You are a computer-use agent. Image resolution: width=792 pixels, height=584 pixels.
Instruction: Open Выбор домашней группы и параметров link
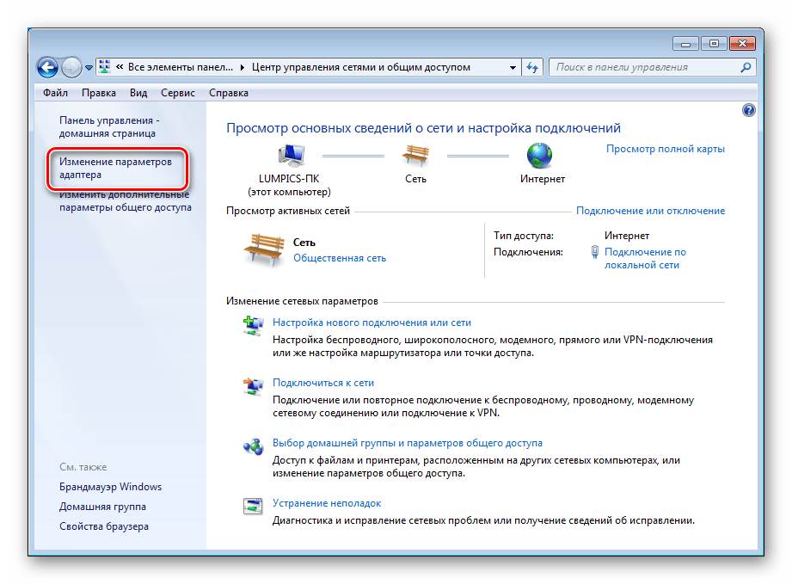(408, 443)
